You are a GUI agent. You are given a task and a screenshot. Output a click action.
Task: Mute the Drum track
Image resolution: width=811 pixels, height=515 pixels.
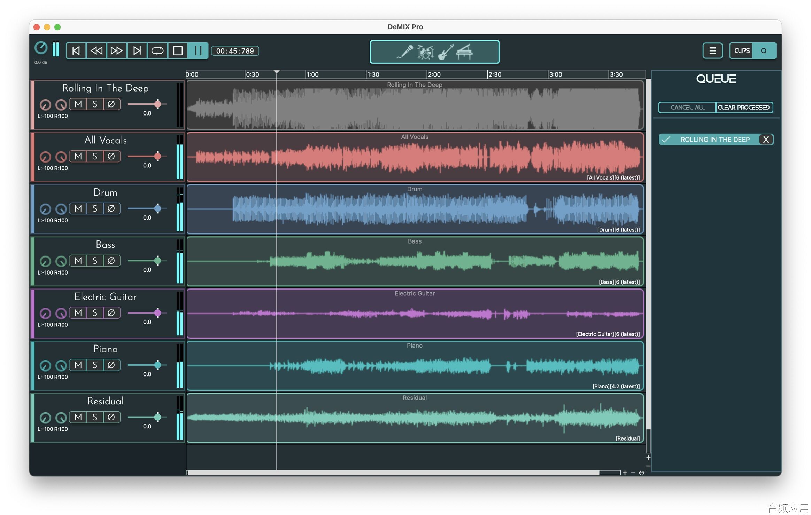pyautogui.click(x=78, y=208)
